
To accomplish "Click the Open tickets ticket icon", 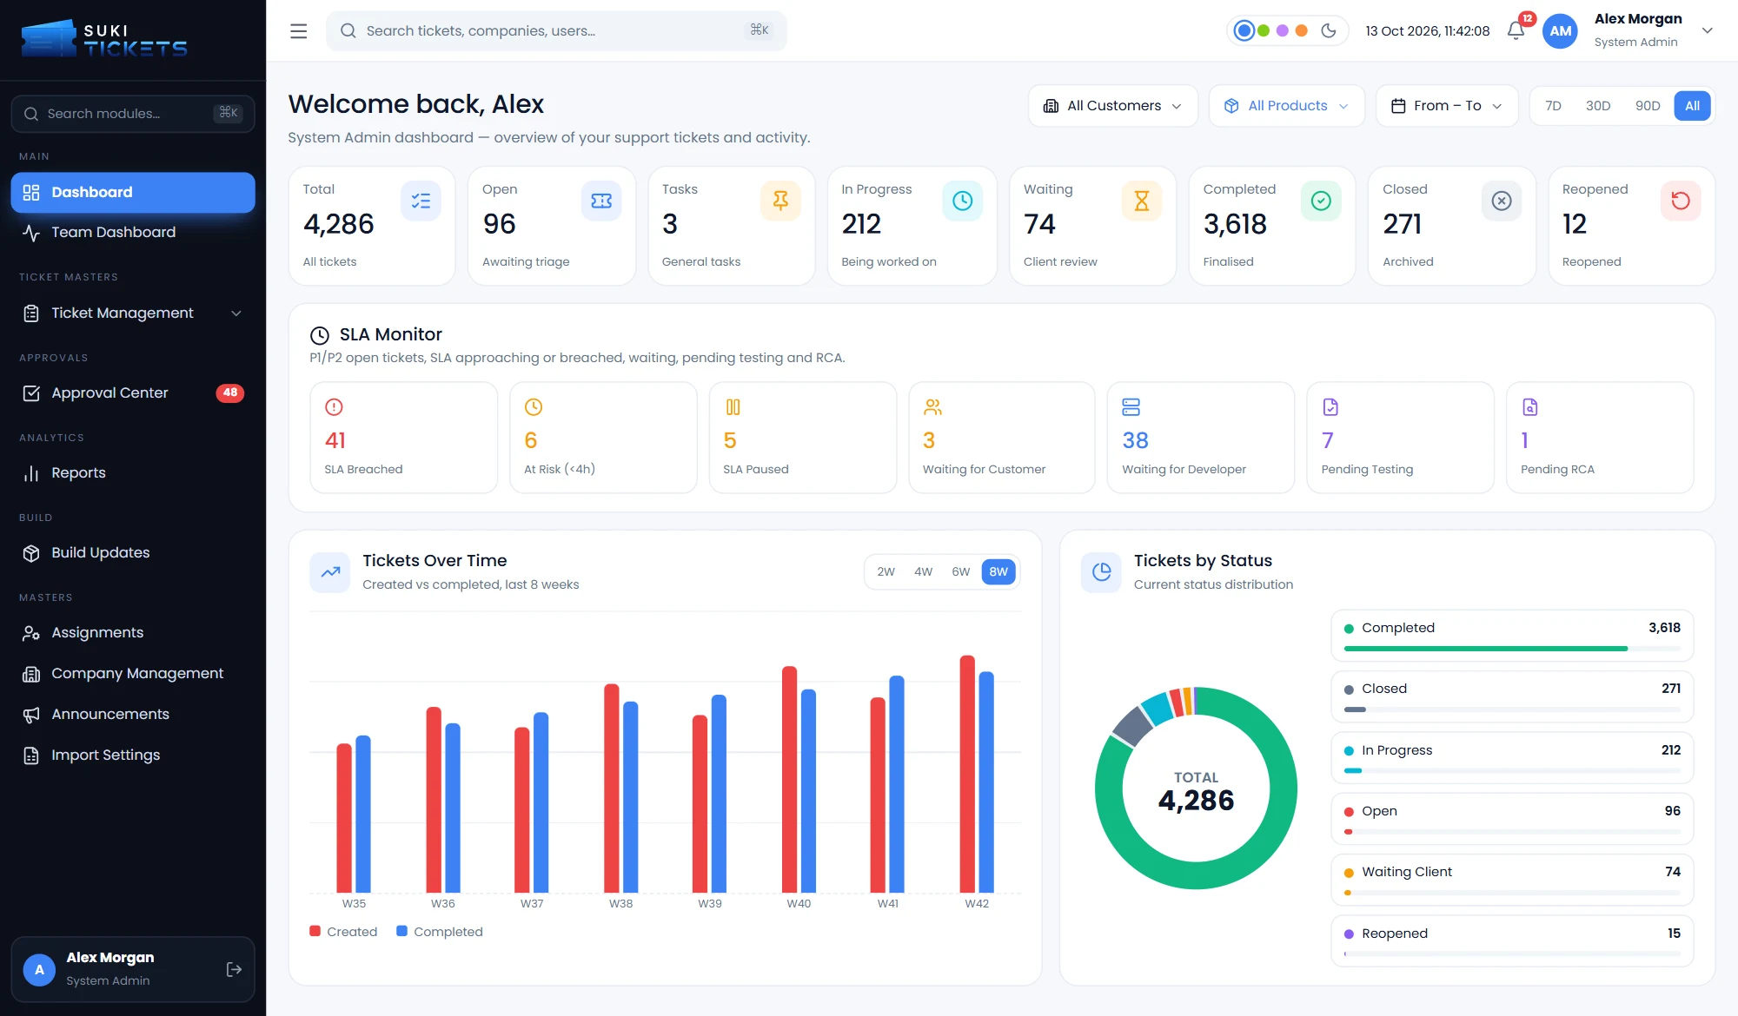I will 601,201.
